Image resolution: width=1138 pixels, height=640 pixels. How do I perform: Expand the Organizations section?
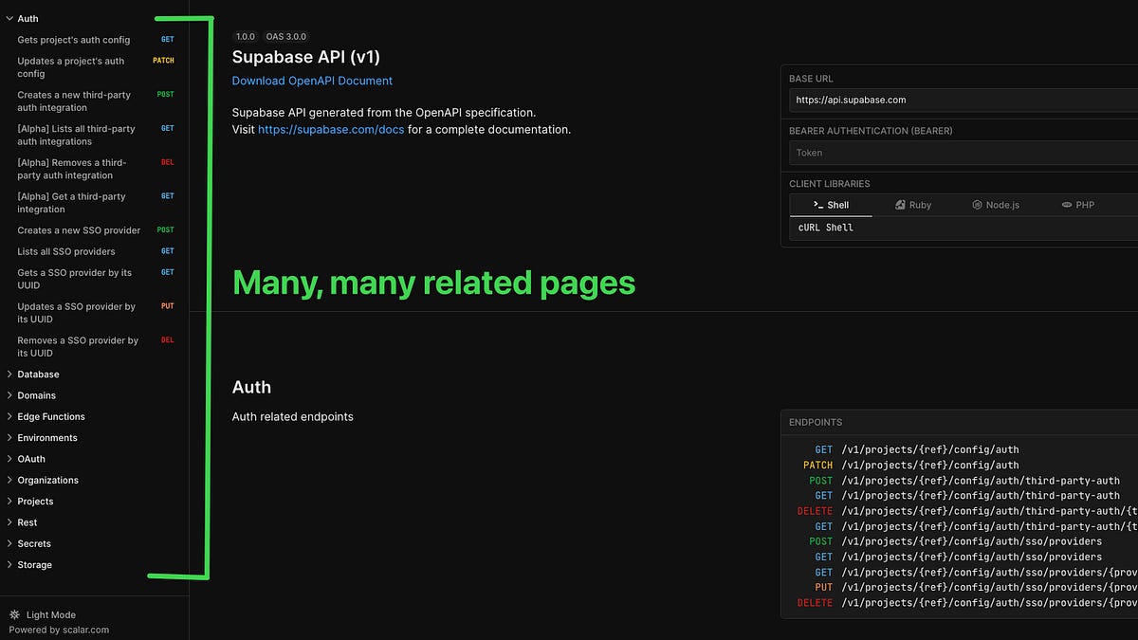47,480
